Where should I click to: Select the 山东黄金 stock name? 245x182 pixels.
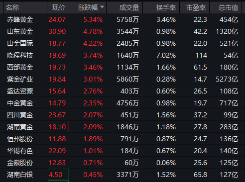[x=20, y=31]
